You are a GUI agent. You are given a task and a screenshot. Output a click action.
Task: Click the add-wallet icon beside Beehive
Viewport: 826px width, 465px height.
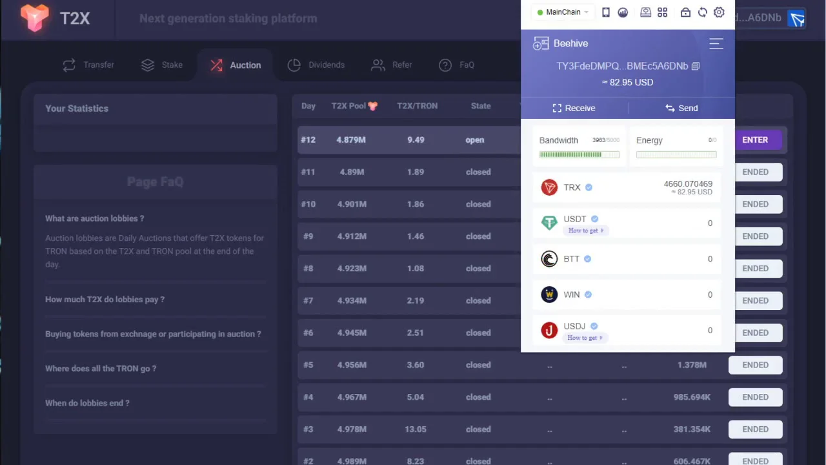tap(540, 43)
